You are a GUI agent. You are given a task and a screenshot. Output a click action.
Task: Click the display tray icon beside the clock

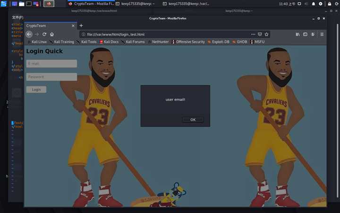coord(299,4)
